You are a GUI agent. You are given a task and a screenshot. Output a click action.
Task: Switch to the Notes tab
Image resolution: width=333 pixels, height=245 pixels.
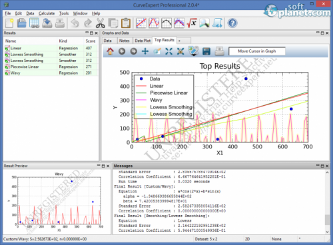pos(125,41)
